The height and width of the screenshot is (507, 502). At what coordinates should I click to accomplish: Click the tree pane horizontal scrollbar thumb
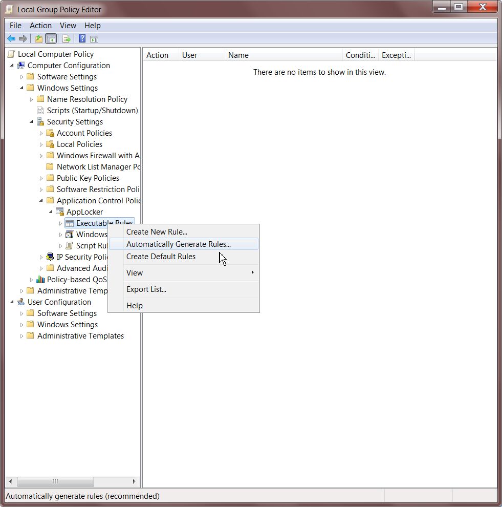[x=55, y=481]
